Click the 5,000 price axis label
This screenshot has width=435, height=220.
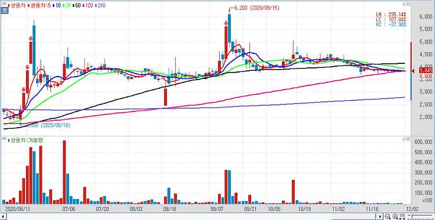(425, 42)
